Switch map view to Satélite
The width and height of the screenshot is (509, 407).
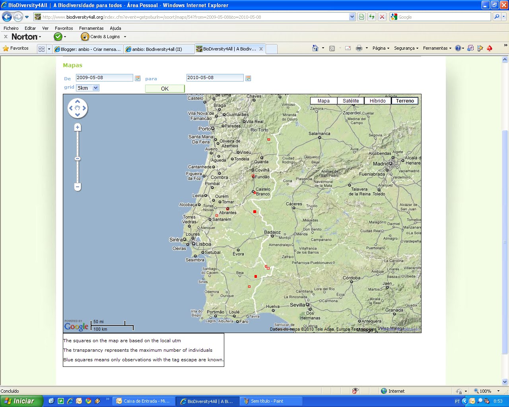[351, 101]
